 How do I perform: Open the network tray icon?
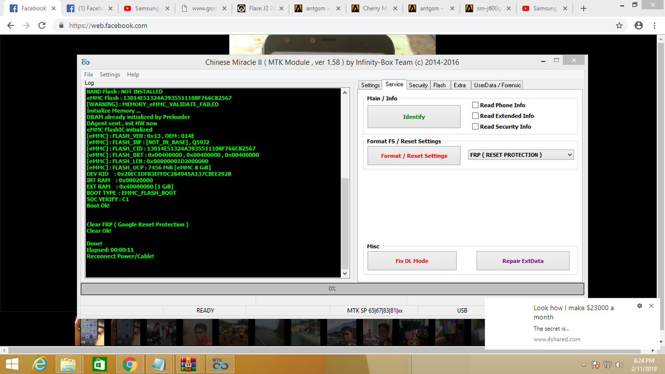click(608, 365)
